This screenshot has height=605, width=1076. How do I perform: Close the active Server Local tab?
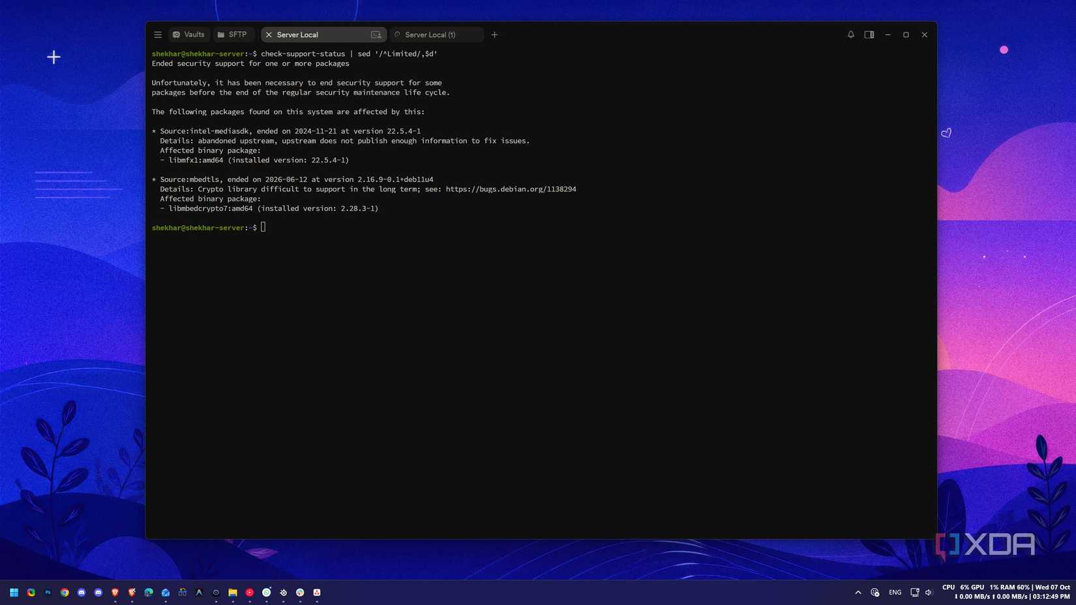[269, 35]
